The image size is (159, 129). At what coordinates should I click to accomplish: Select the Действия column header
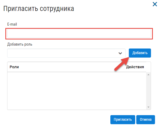[x=135, y=67]
